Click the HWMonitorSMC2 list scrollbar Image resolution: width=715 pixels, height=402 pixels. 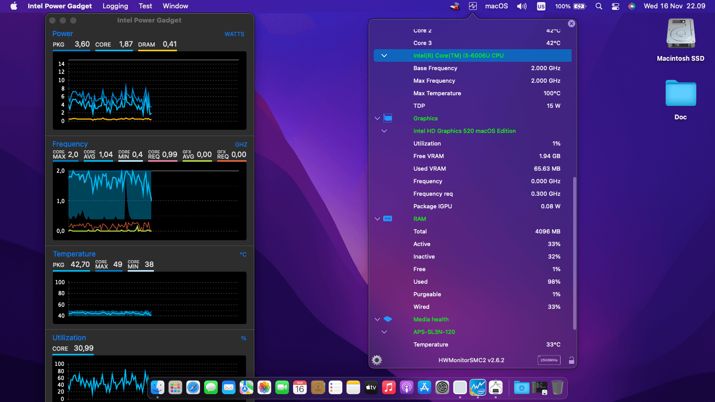(x=574, y=253)
